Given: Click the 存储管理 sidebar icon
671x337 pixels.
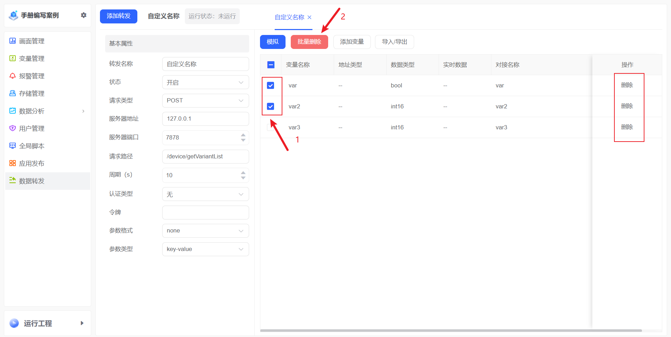Looking at the screenshot, I should click(13, 93).
